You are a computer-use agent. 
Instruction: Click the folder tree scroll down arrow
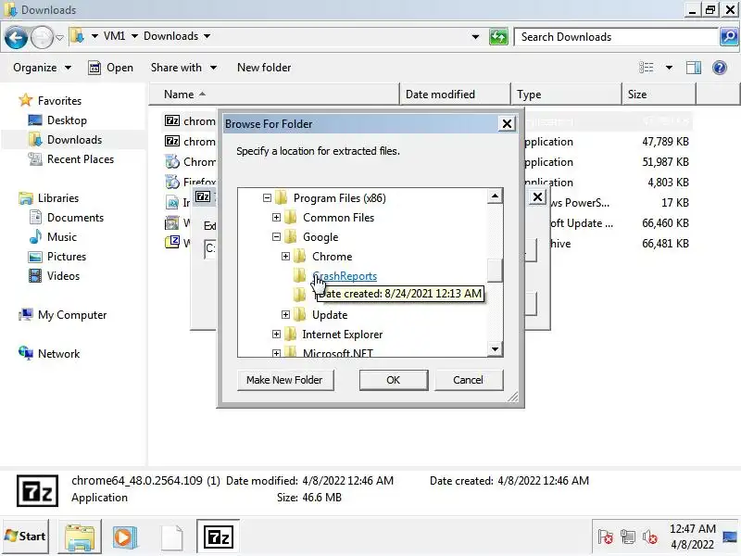495,349
